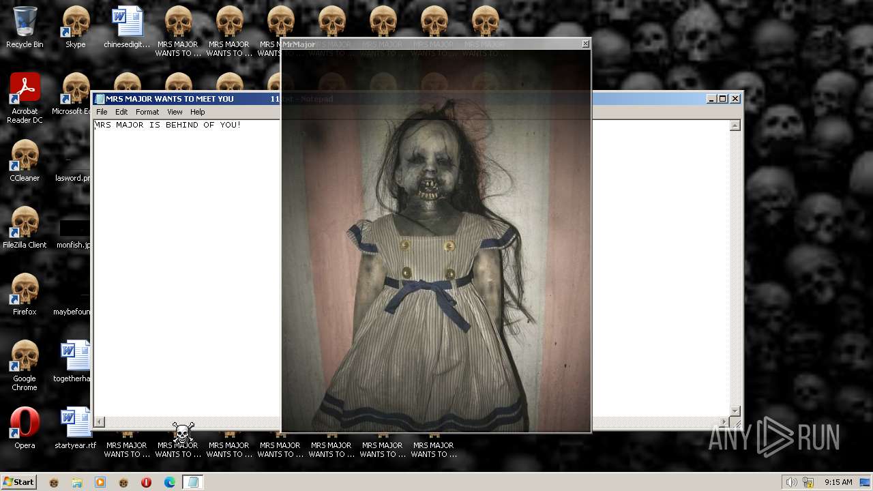Open the View menu in Notepad

(x=175, y=112)
